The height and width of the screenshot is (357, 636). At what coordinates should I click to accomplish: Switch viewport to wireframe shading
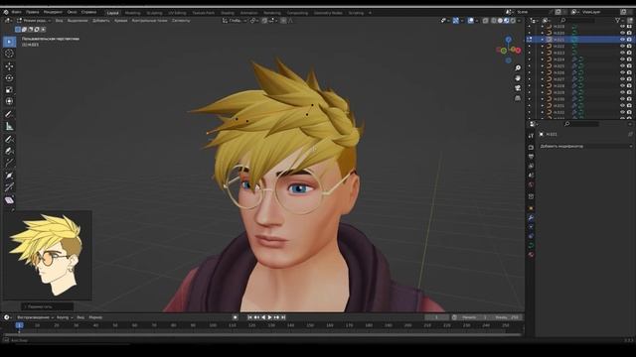click(494, 21)
